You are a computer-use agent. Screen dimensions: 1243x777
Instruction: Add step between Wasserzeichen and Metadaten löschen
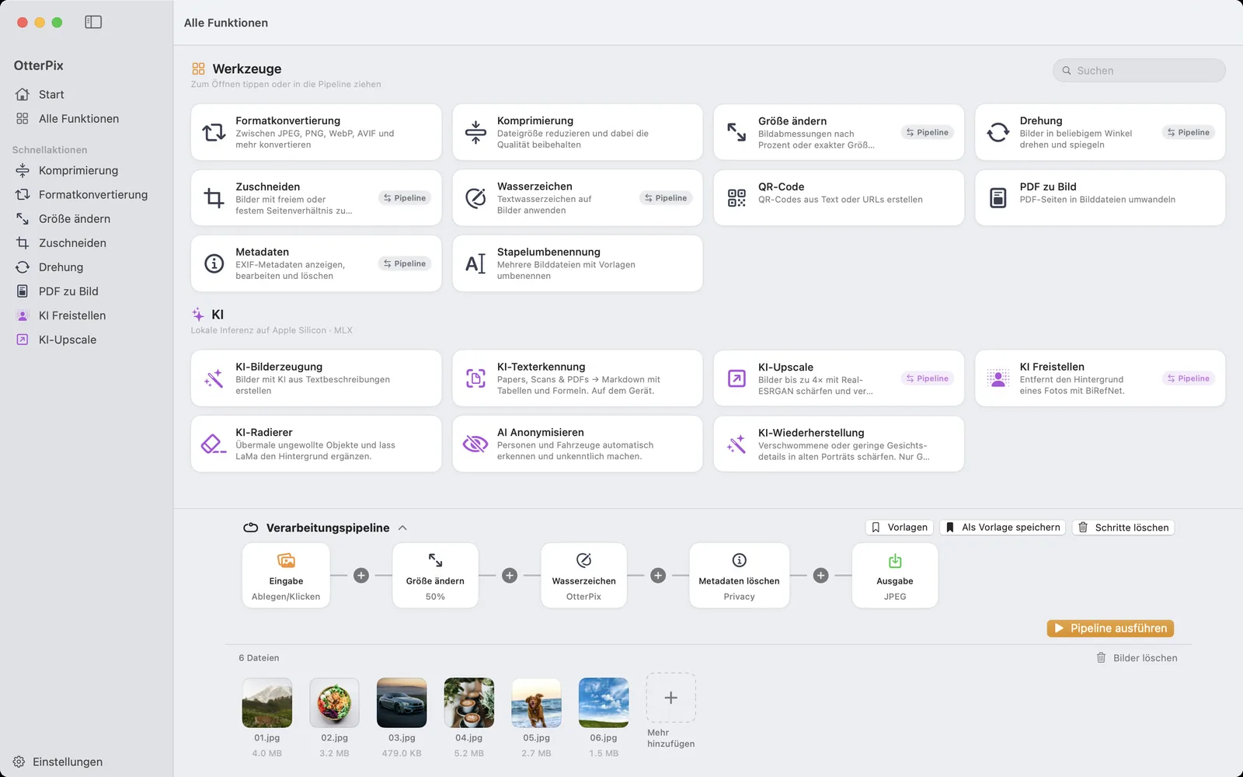point(658,576)
